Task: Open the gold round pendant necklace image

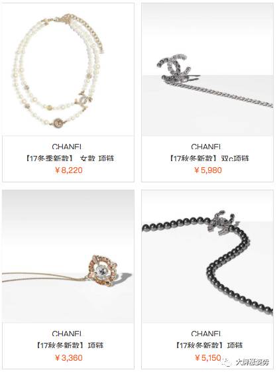Action: pos(68,257)
